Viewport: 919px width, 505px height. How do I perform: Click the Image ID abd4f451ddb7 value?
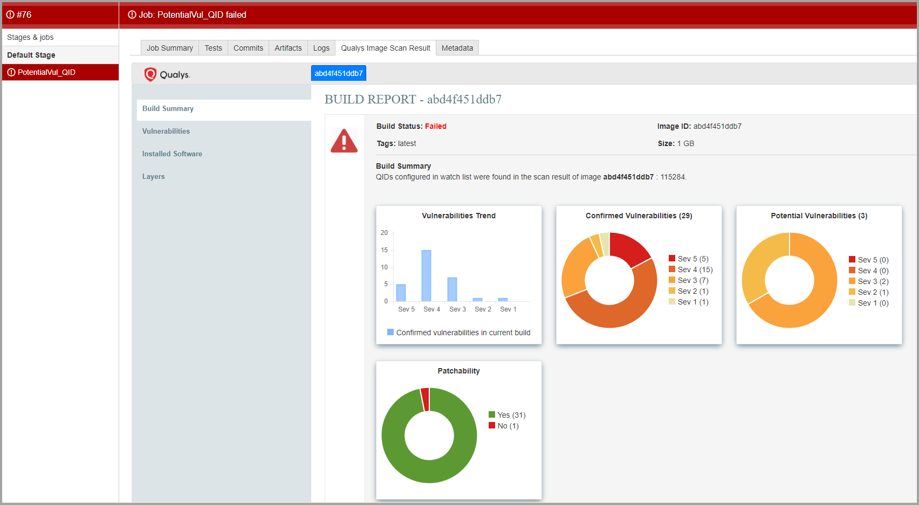point(717,126)
